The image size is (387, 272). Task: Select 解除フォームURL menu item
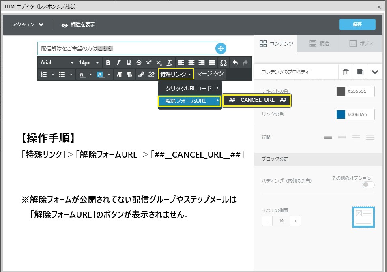point(189,101)
